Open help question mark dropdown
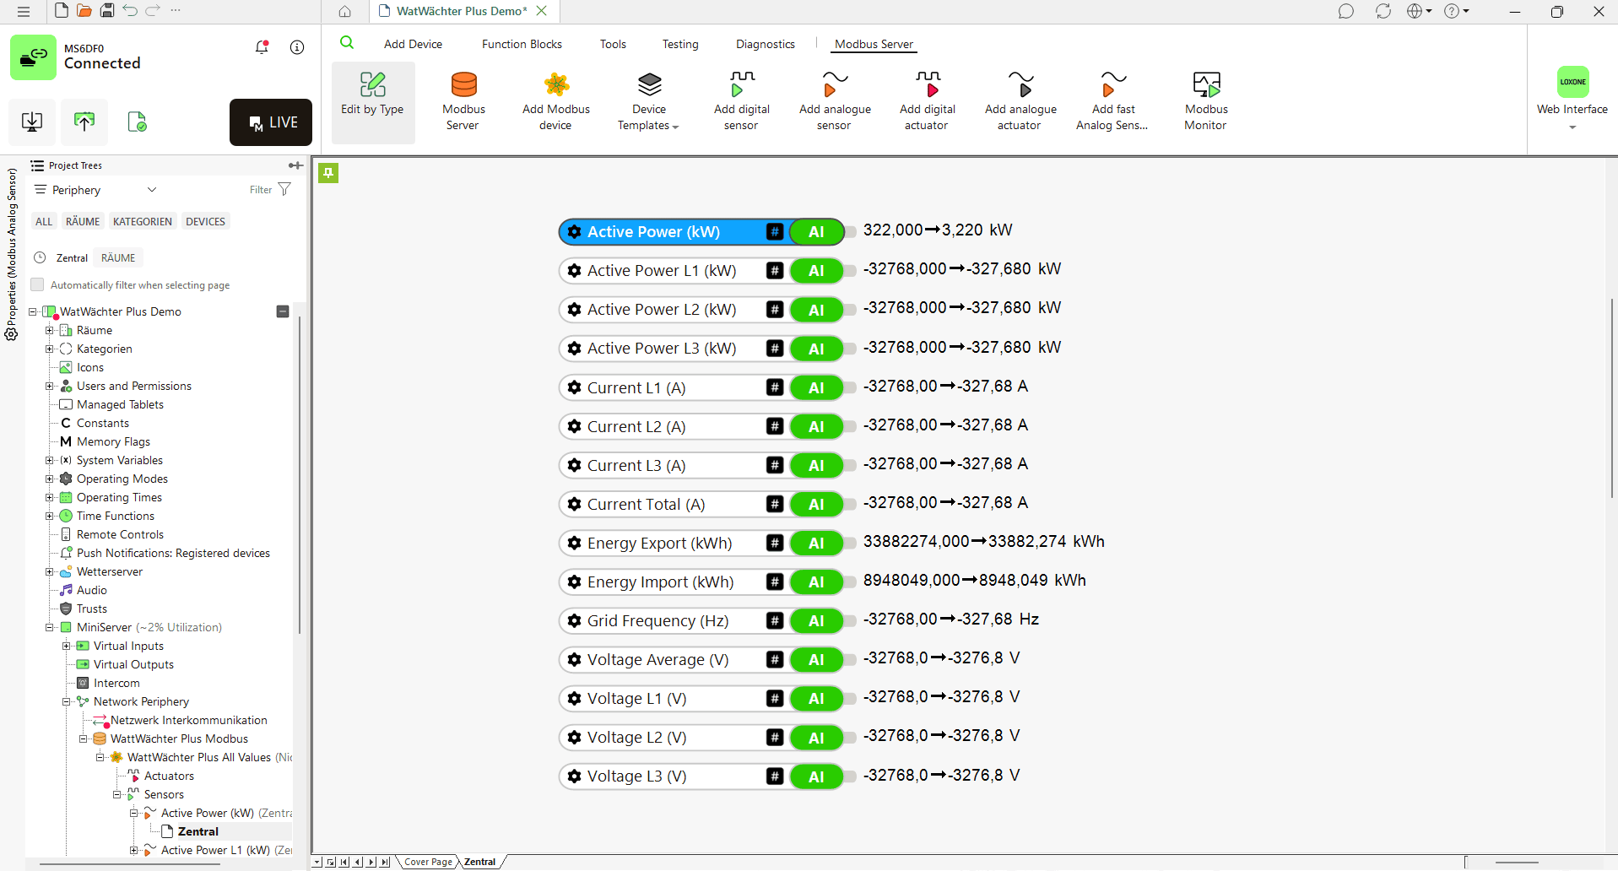This screenshot has height=871, width=1618. click(x=1457, y=11)
